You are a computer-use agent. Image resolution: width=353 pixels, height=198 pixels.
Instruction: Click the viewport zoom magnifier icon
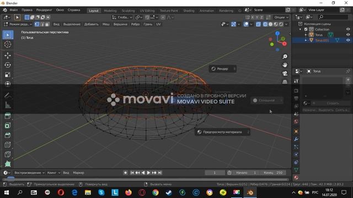[x=285, y=57]
